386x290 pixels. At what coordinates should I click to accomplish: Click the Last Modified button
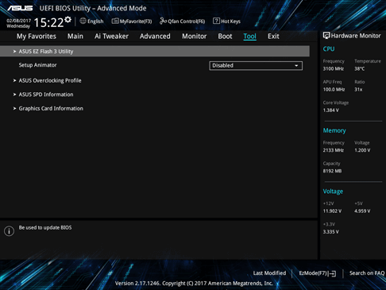tap(269, 273)
